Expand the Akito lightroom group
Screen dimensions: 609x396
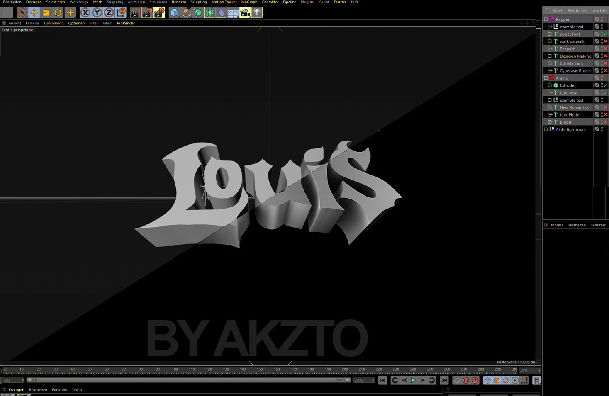point(546,129)
